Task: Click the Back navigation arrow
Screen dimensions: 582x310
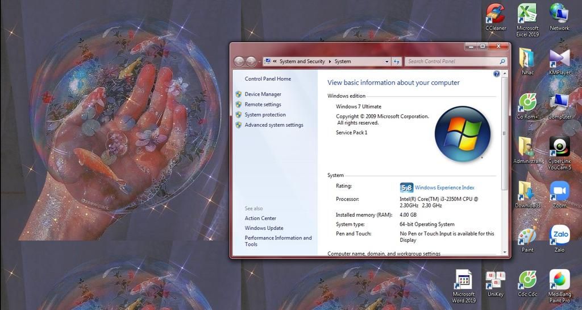Action: tap(239, 61)
